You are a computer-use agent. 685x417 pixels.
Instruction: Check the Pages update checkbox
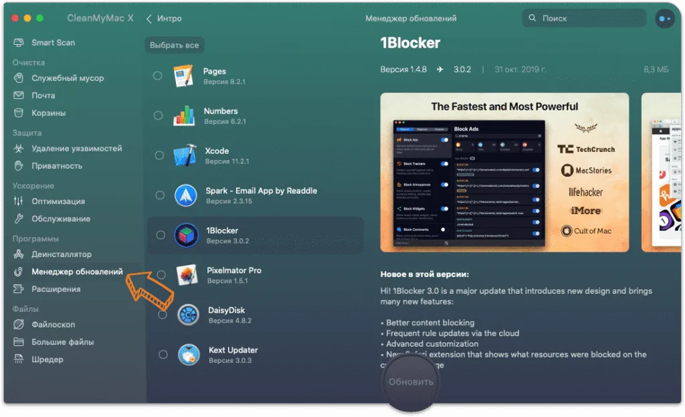coord(158,76)
